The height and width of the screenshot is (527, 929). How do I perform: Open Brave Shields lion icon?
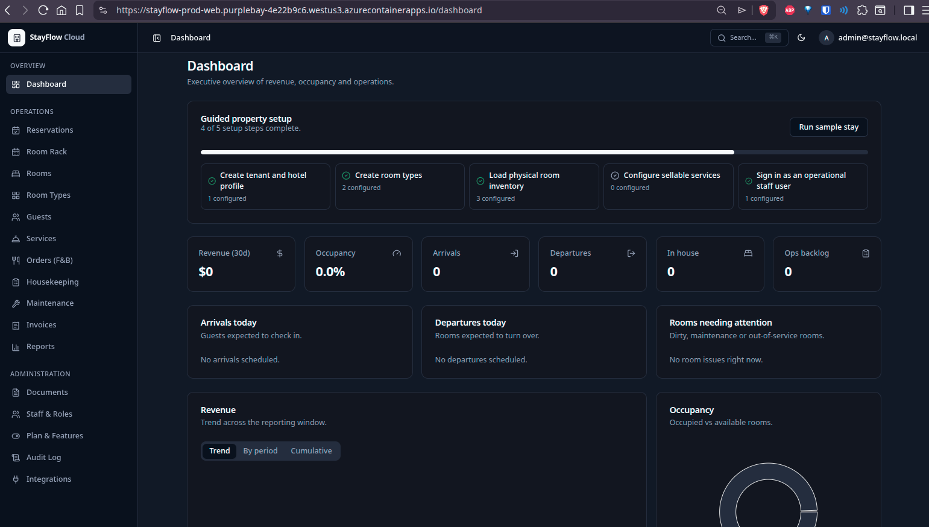(x=764, y=10)
